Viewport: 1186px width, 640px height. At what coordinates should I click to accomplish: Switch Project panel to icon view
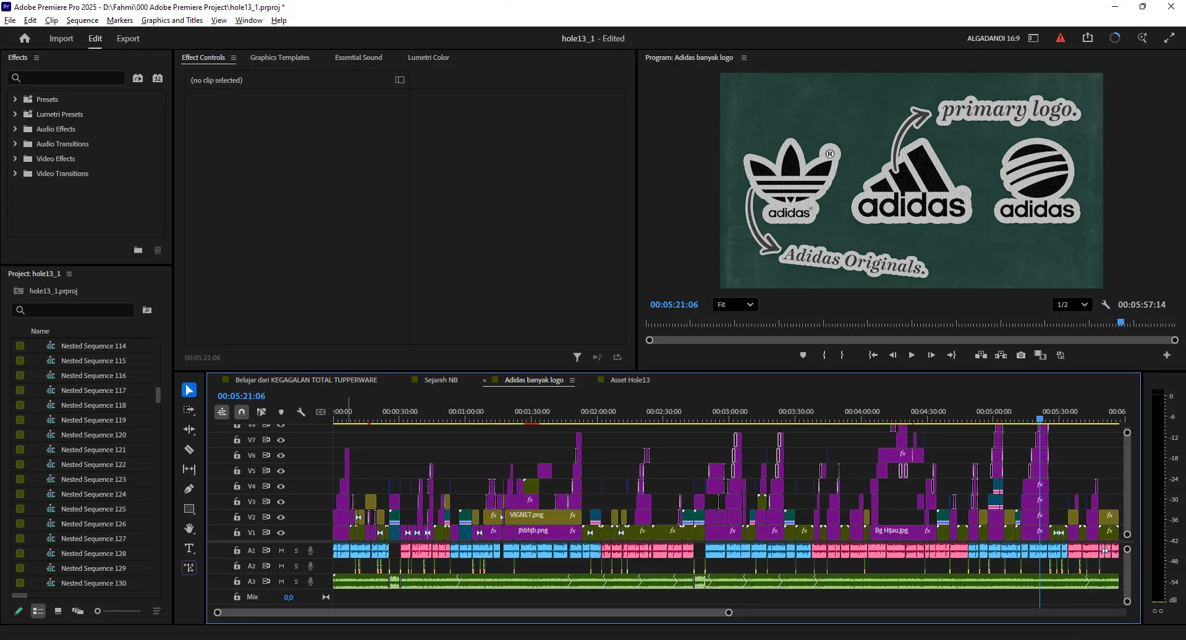click(58, 611)
